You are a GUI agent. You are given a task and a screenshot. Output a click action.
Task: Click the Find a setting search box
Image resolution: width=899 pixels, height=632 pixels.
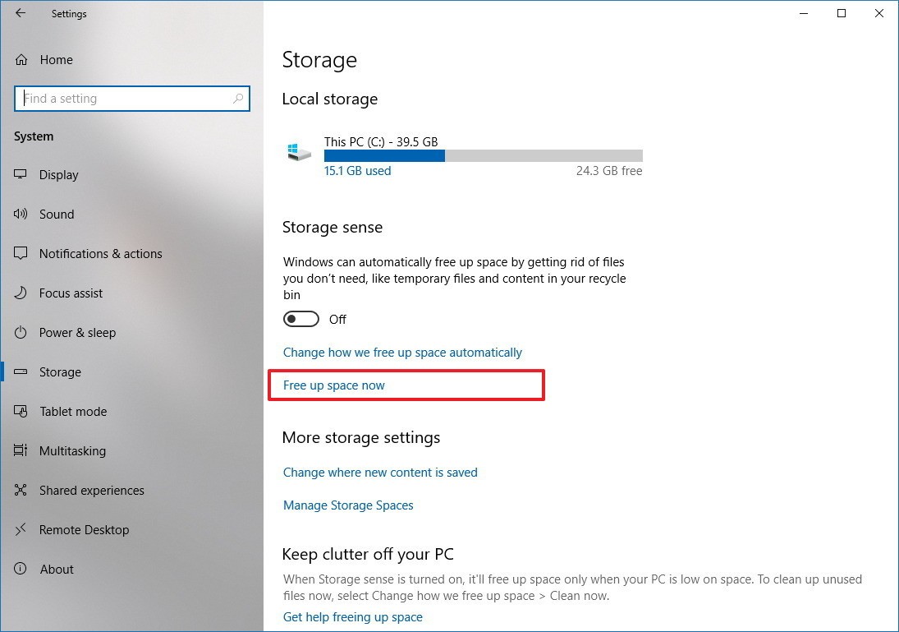pos(123,99)
